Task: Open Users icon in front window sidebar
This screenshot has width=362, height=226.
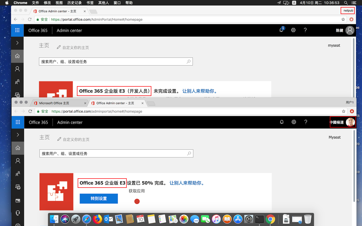Action: click(x=18, y=161)
